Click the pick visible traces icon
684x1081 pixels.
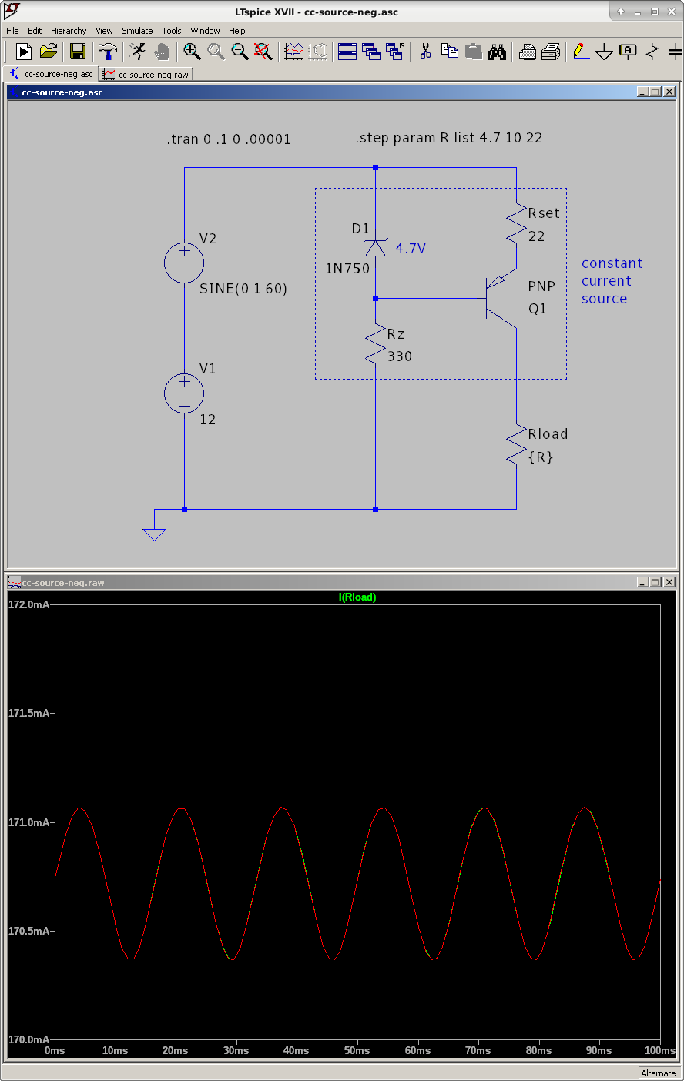[317, 52]
